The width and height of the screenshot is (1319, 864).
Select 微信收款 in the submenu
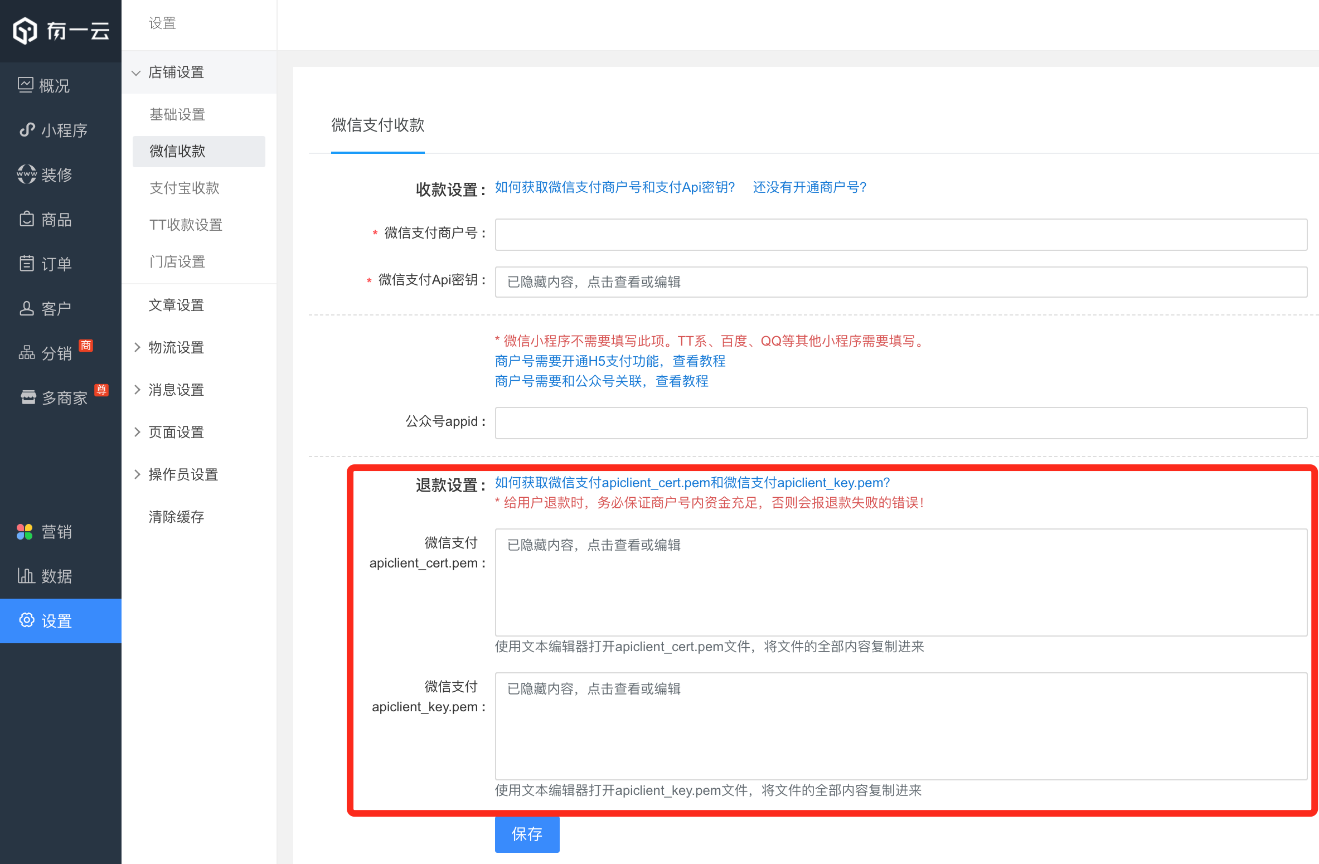[199, 151]
